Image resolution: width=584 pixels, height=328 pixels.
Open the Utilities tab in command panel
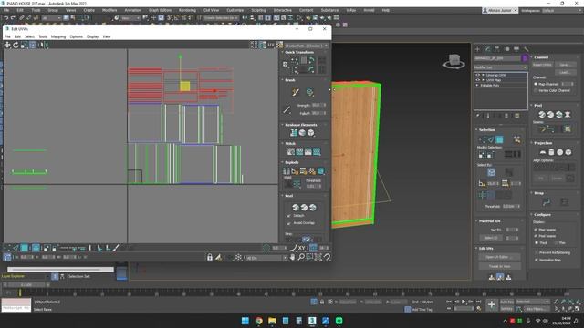(527, 49)
